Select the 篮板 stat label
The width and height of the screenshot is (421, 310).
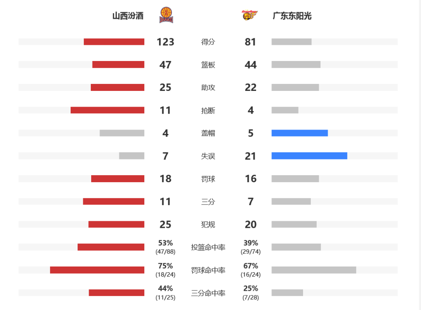point(208,65)
